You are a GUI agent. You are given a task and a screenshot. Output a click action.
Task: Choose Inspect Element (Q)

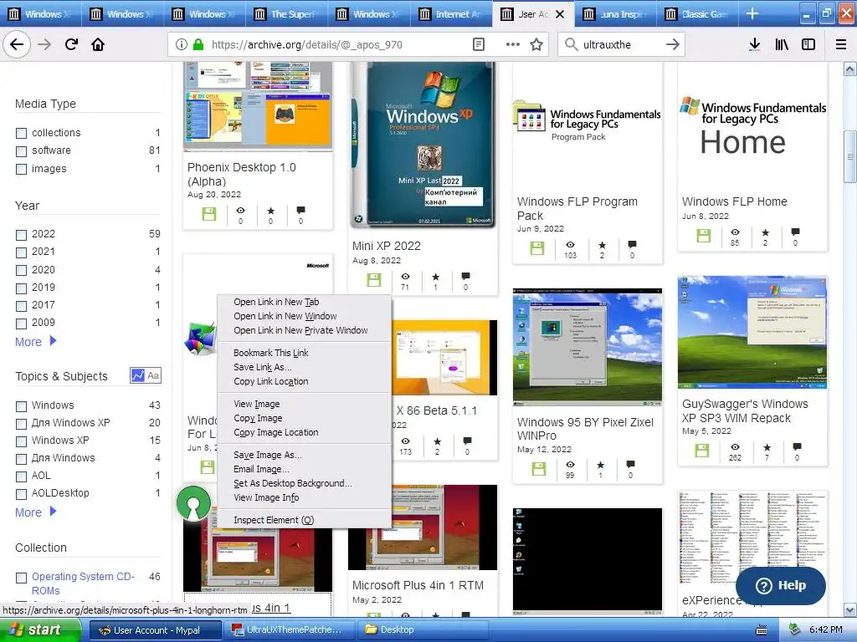pos(305,520)
